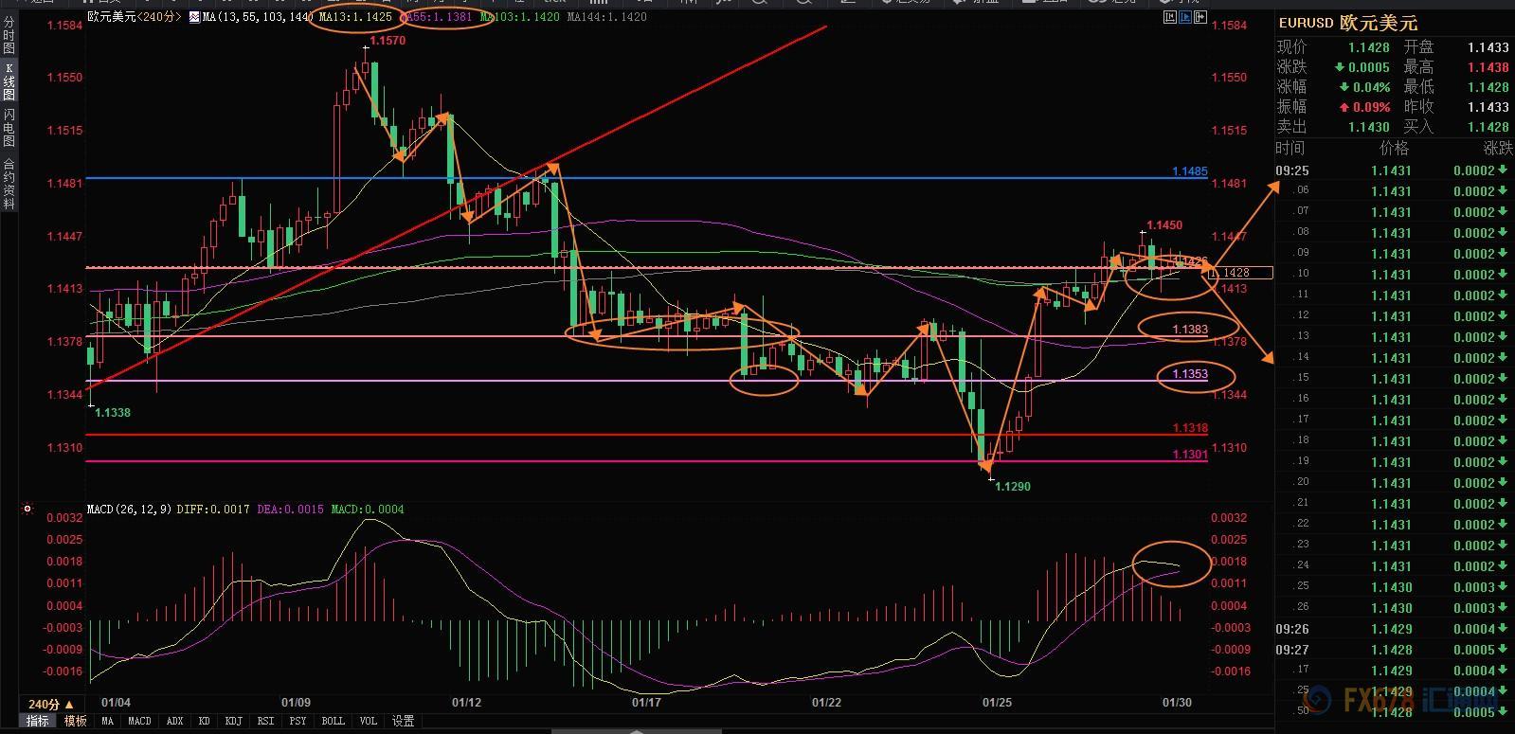The width and height of the screenshot is (1515, 734).
Task: Select the K线图 side tab
Action: point(9,82)
